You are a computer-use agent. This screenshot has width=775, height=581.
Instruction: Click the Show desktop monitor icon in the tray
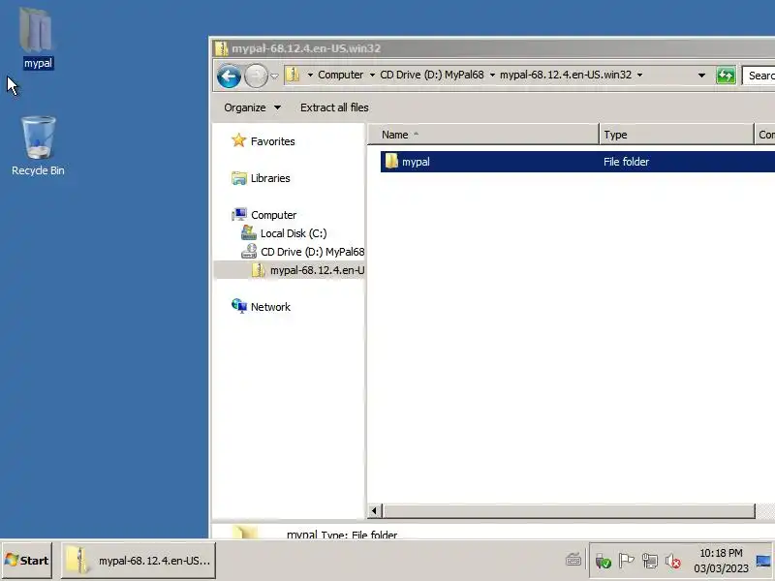coord(763,561)
